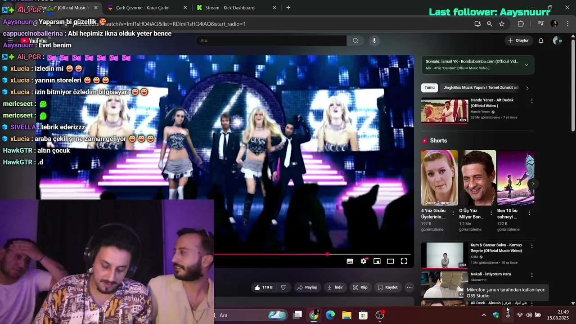Open options menu for Hande Yener video
576x324 pixels.
pyautogui.click(x=532, y=101)
